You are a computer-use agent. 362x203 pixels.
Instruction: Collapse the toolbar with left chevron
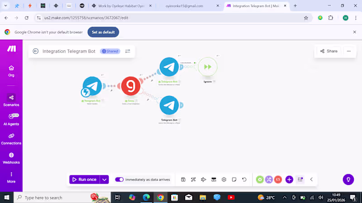(x=311, y=180)
